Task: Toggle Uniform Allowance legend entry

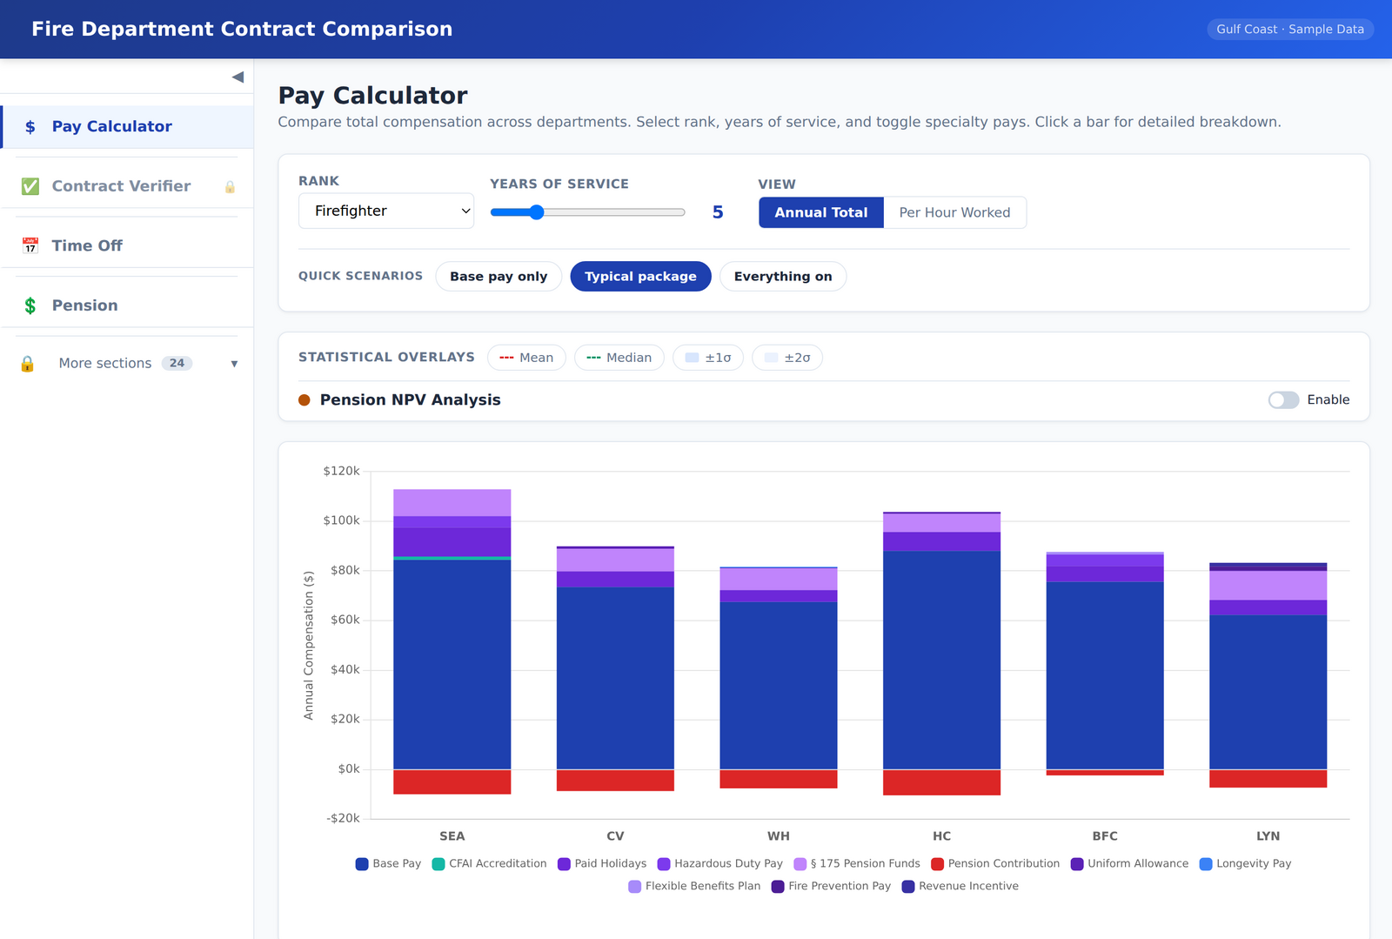Action: 1129,864
